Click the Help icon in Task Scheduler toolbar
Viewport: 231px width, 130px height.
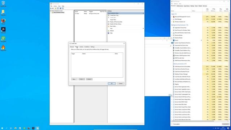60,8
